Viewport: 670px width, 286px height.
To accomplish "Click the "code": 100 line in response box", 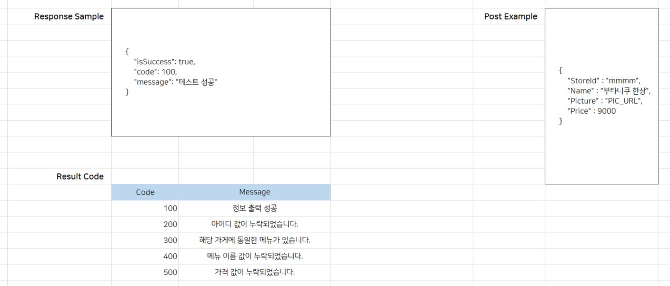I will (155, 72).
